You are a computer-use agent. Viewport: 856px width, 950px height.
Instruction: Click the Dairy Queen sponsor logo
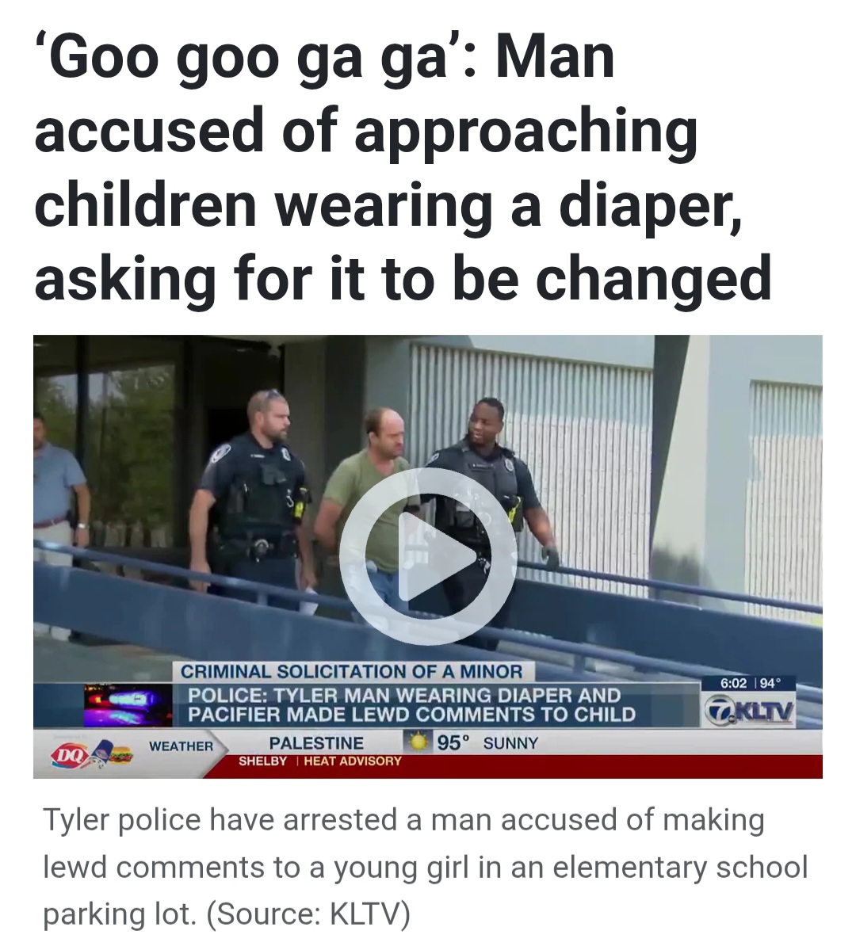[x=91, y=754]
